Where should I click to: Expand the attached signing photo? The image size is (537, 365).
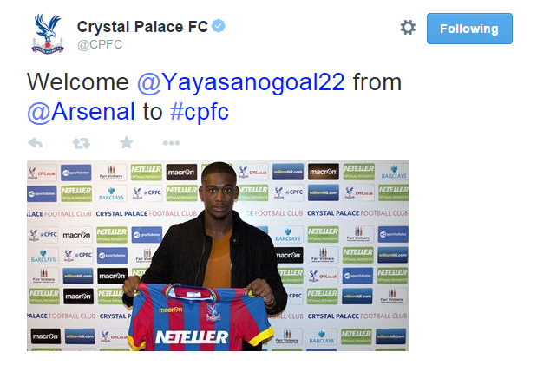[x=217, y=255]
